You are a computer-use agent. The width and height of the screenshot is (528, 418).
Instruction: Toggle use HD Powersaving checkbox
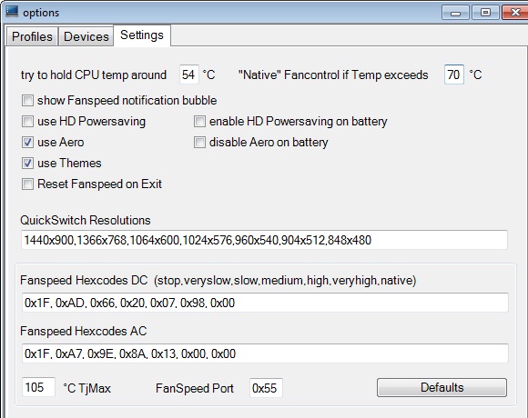[27, 121]
